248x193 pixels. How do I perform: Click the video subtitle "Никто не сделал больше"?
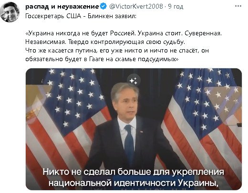click(x=134, y=172)
